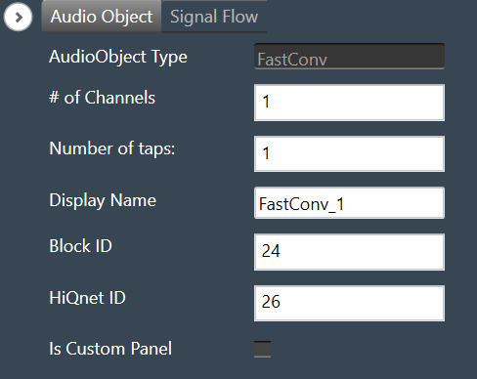Place cursor on FastConv_1 text value
The width and height of the screenshot is (477, 379).
[301, 204]
